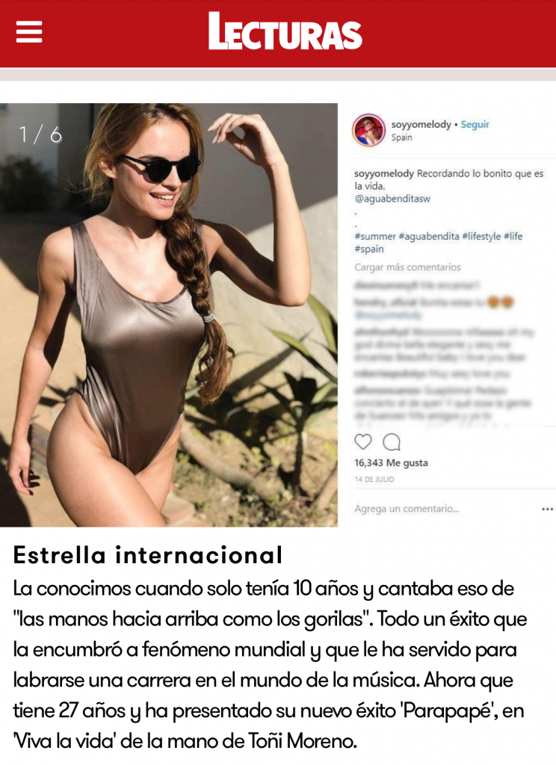The height and width of the screenshot is (765, 556).
Task: Open the @aguabenditasw mention
Action: [392, 199]
